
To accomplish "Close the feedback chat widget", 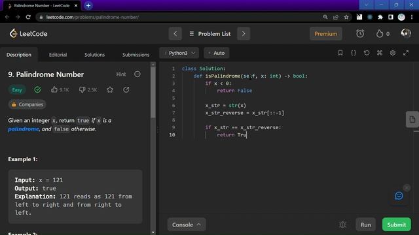I will [x=407, y=188].
